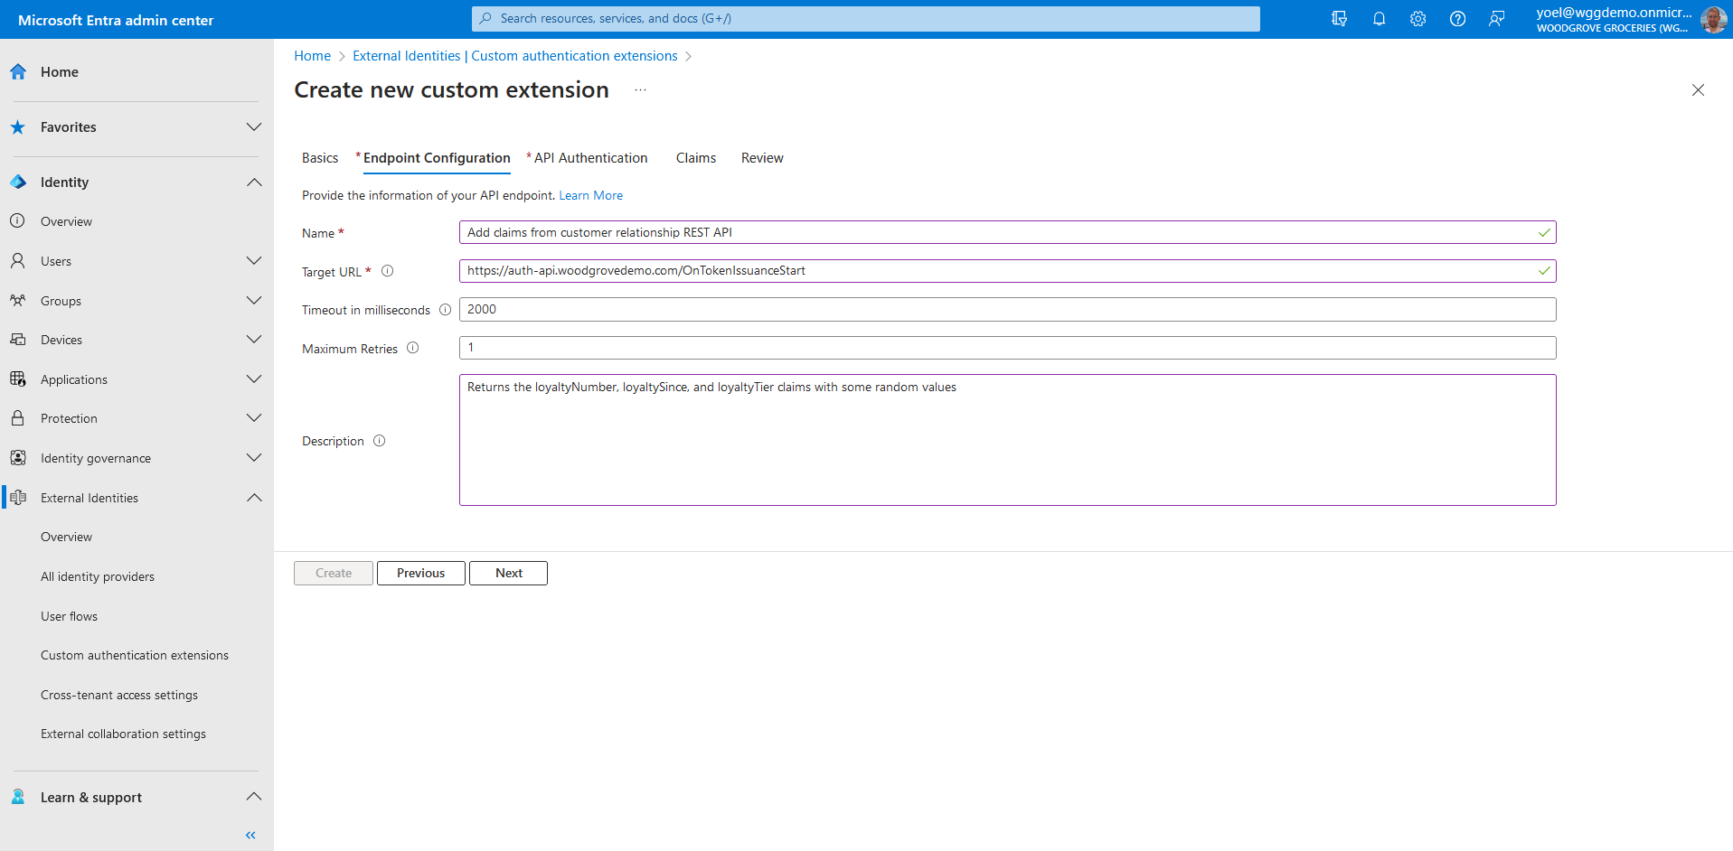
Task: Collapse the sidebar with double-chevron icon
Action: point(250,835)
